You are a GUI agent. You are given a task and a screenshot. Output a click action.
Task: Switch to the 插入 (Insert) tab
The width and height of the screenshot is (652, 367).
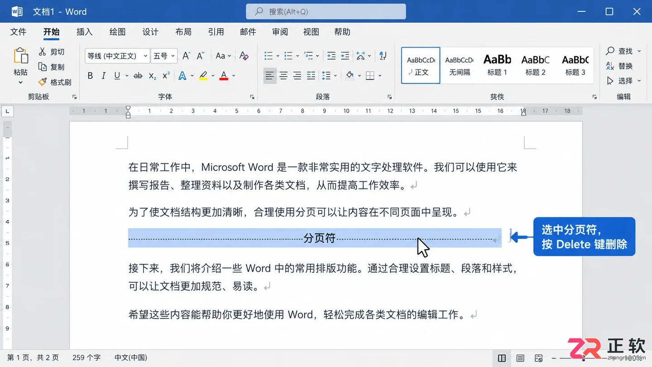[x=85, y=32]
